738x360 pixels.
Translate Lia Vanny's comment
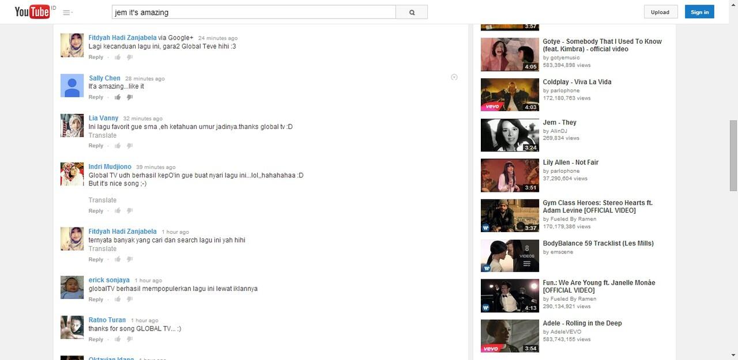[103, 135]
